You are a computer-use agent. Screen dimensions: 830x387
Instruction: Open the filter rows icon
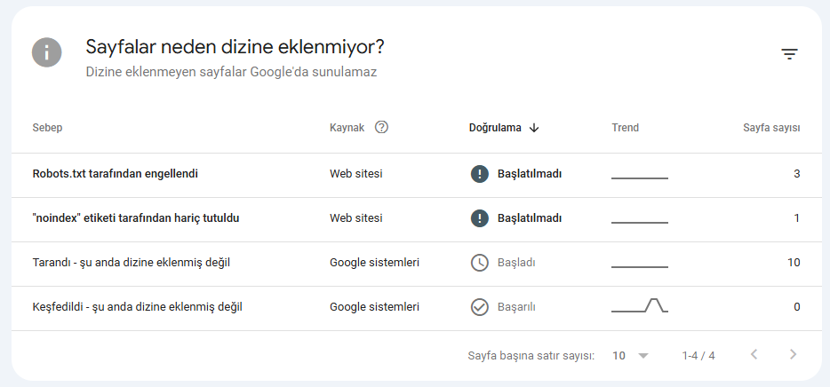pos(789,54)
